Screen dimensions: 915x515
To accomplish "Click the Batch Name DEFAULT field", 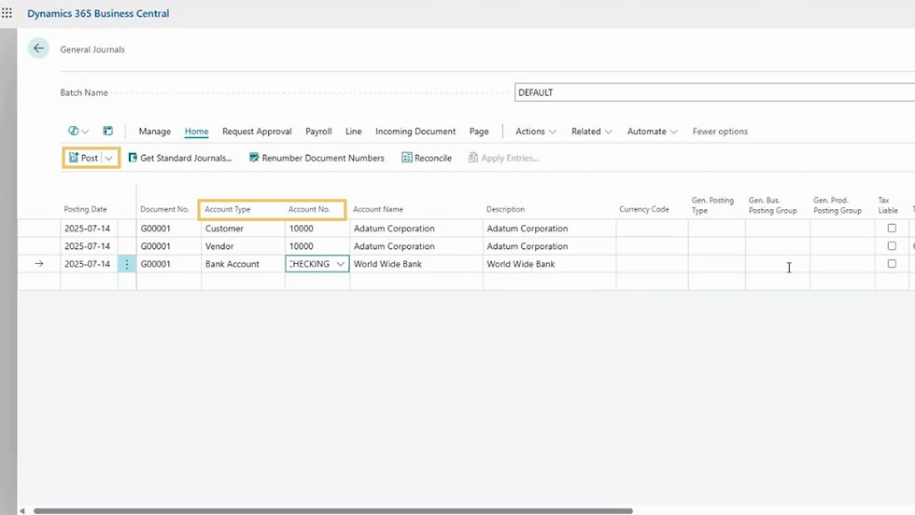I will coord(714,92).
